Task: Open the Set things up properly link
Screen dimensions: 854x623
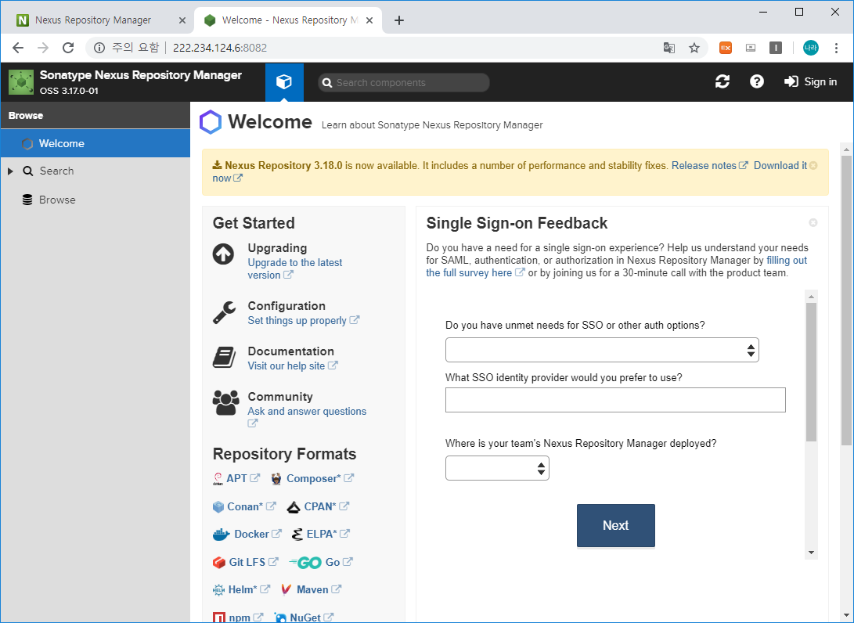Action: pyautogui.click(x=304, y=320)
